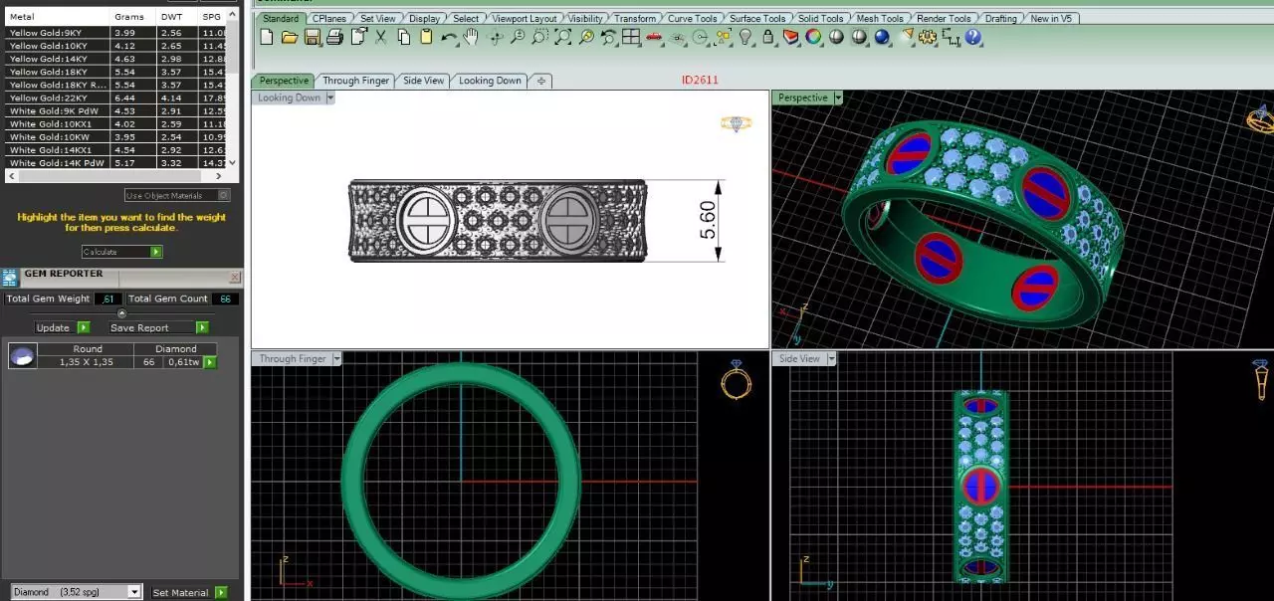Click the Grams column header
The image size is (1274, 601).
(129, 17)
